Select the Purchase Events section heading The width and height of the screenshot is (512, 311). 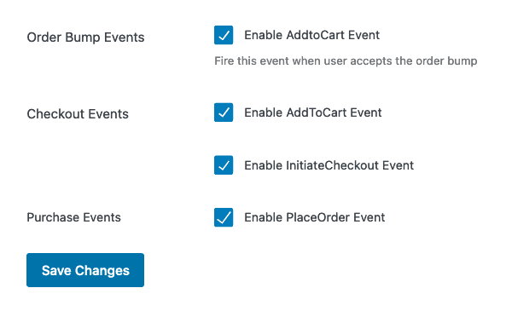click(73, 217)
